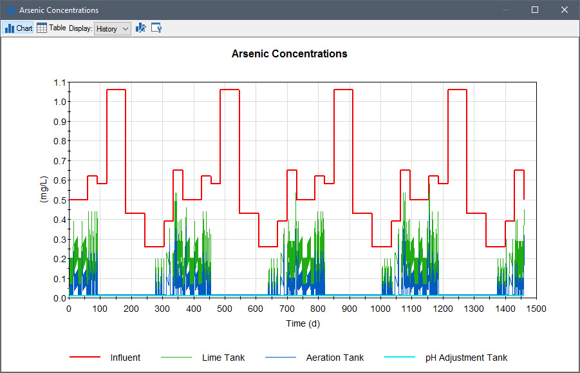The image size is (580, 373).
Task: Click the 1500 tick on time axis
Action: pos(536,309)
